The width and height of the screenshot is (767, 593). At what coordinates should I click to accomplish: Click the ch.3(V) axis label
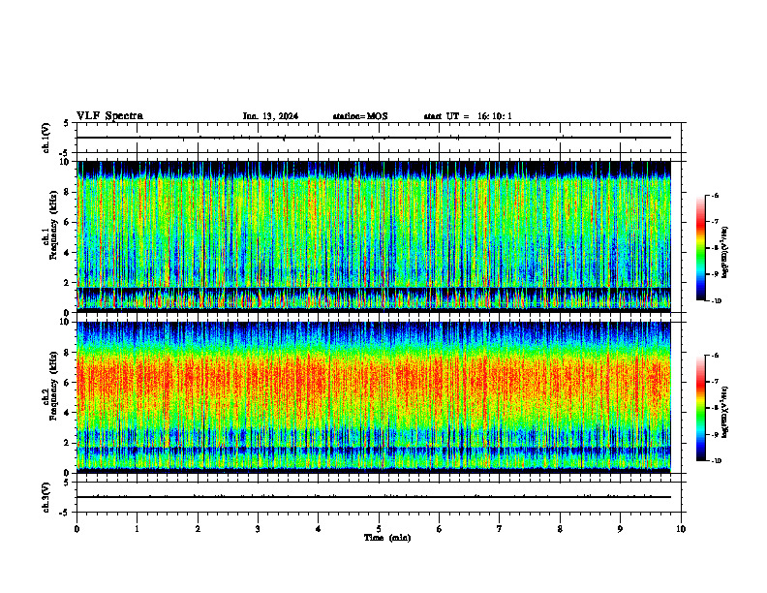[x=46, y=497]
